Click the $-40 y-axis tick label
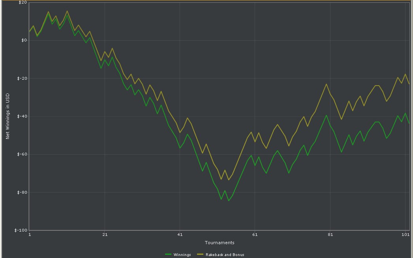This screenshot has height=258, width=413. tap(22, 116)
